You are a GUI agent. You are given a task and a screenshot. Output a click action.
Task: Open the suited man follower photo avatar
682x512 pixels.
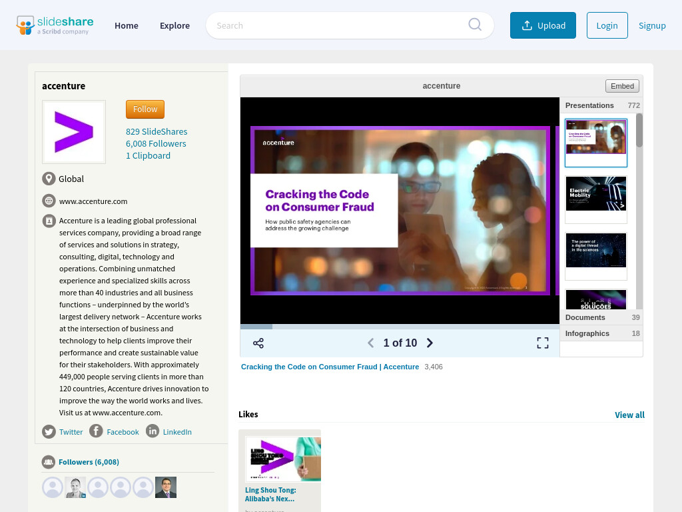pyautogui.click(x=166, y=487)
